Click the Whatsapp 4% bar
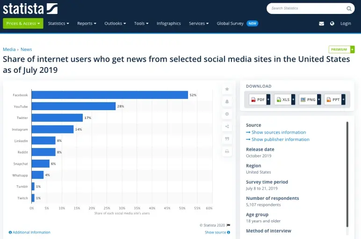This screenshot has width=361, height=239. pyautogui.click(x=37, y=175)
